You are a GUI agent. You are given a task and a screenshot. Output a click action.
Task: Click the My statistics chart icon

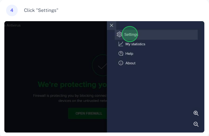[x=121, y=44]
